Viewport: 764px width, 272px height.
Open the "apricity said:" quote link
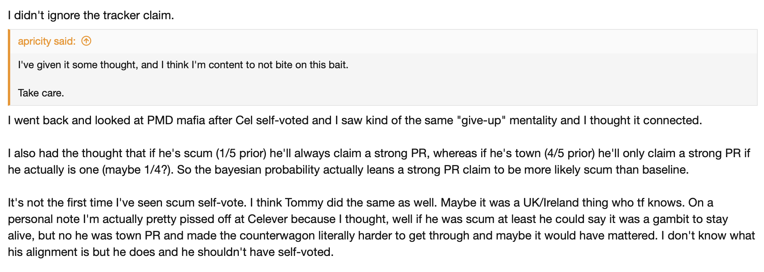coord(46,41)
